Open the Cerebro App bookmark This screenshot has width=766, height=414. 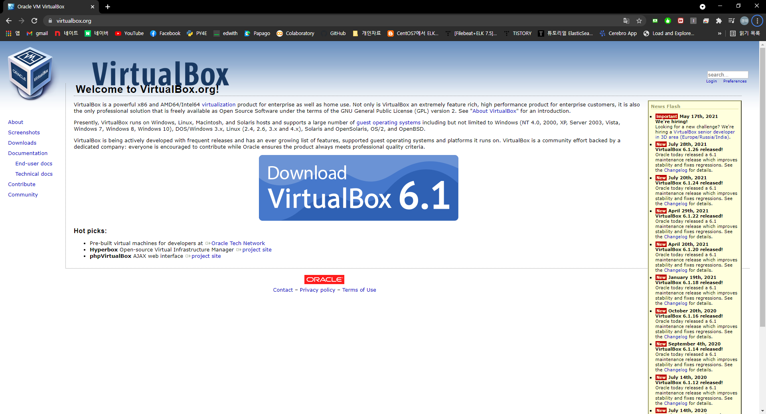pyautogui.click(x=618, y=33)
